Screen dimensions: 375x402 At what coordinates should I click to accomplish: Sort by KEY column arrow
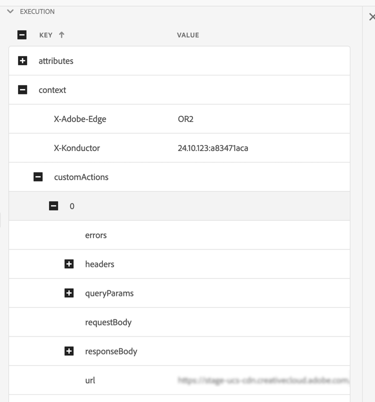point(62,35)
